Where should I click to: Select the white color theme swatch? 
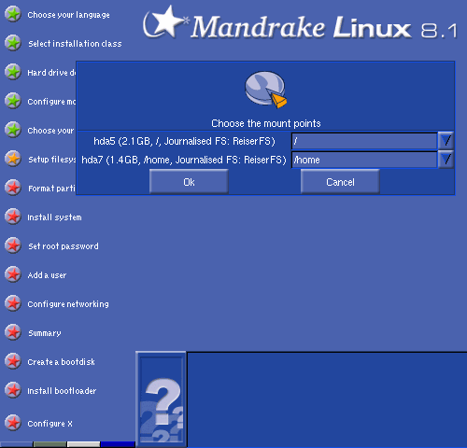tap(83, 444)
